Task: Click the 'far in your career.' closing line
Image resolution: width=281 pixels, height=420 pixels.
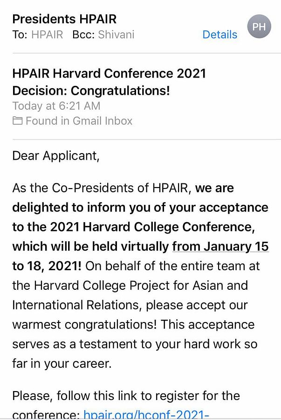Action: point(62,364)
